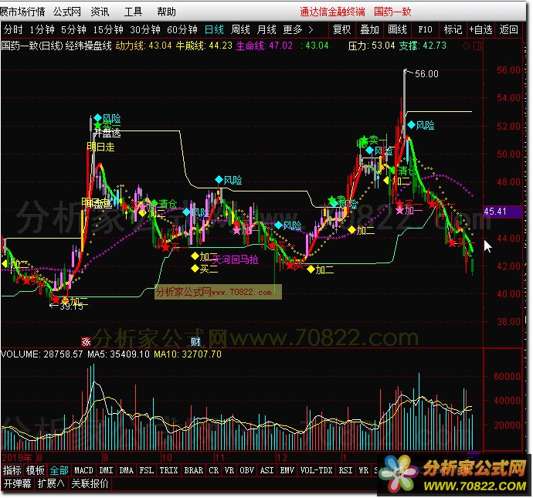Open the 帮助 menu

(166, 12)
